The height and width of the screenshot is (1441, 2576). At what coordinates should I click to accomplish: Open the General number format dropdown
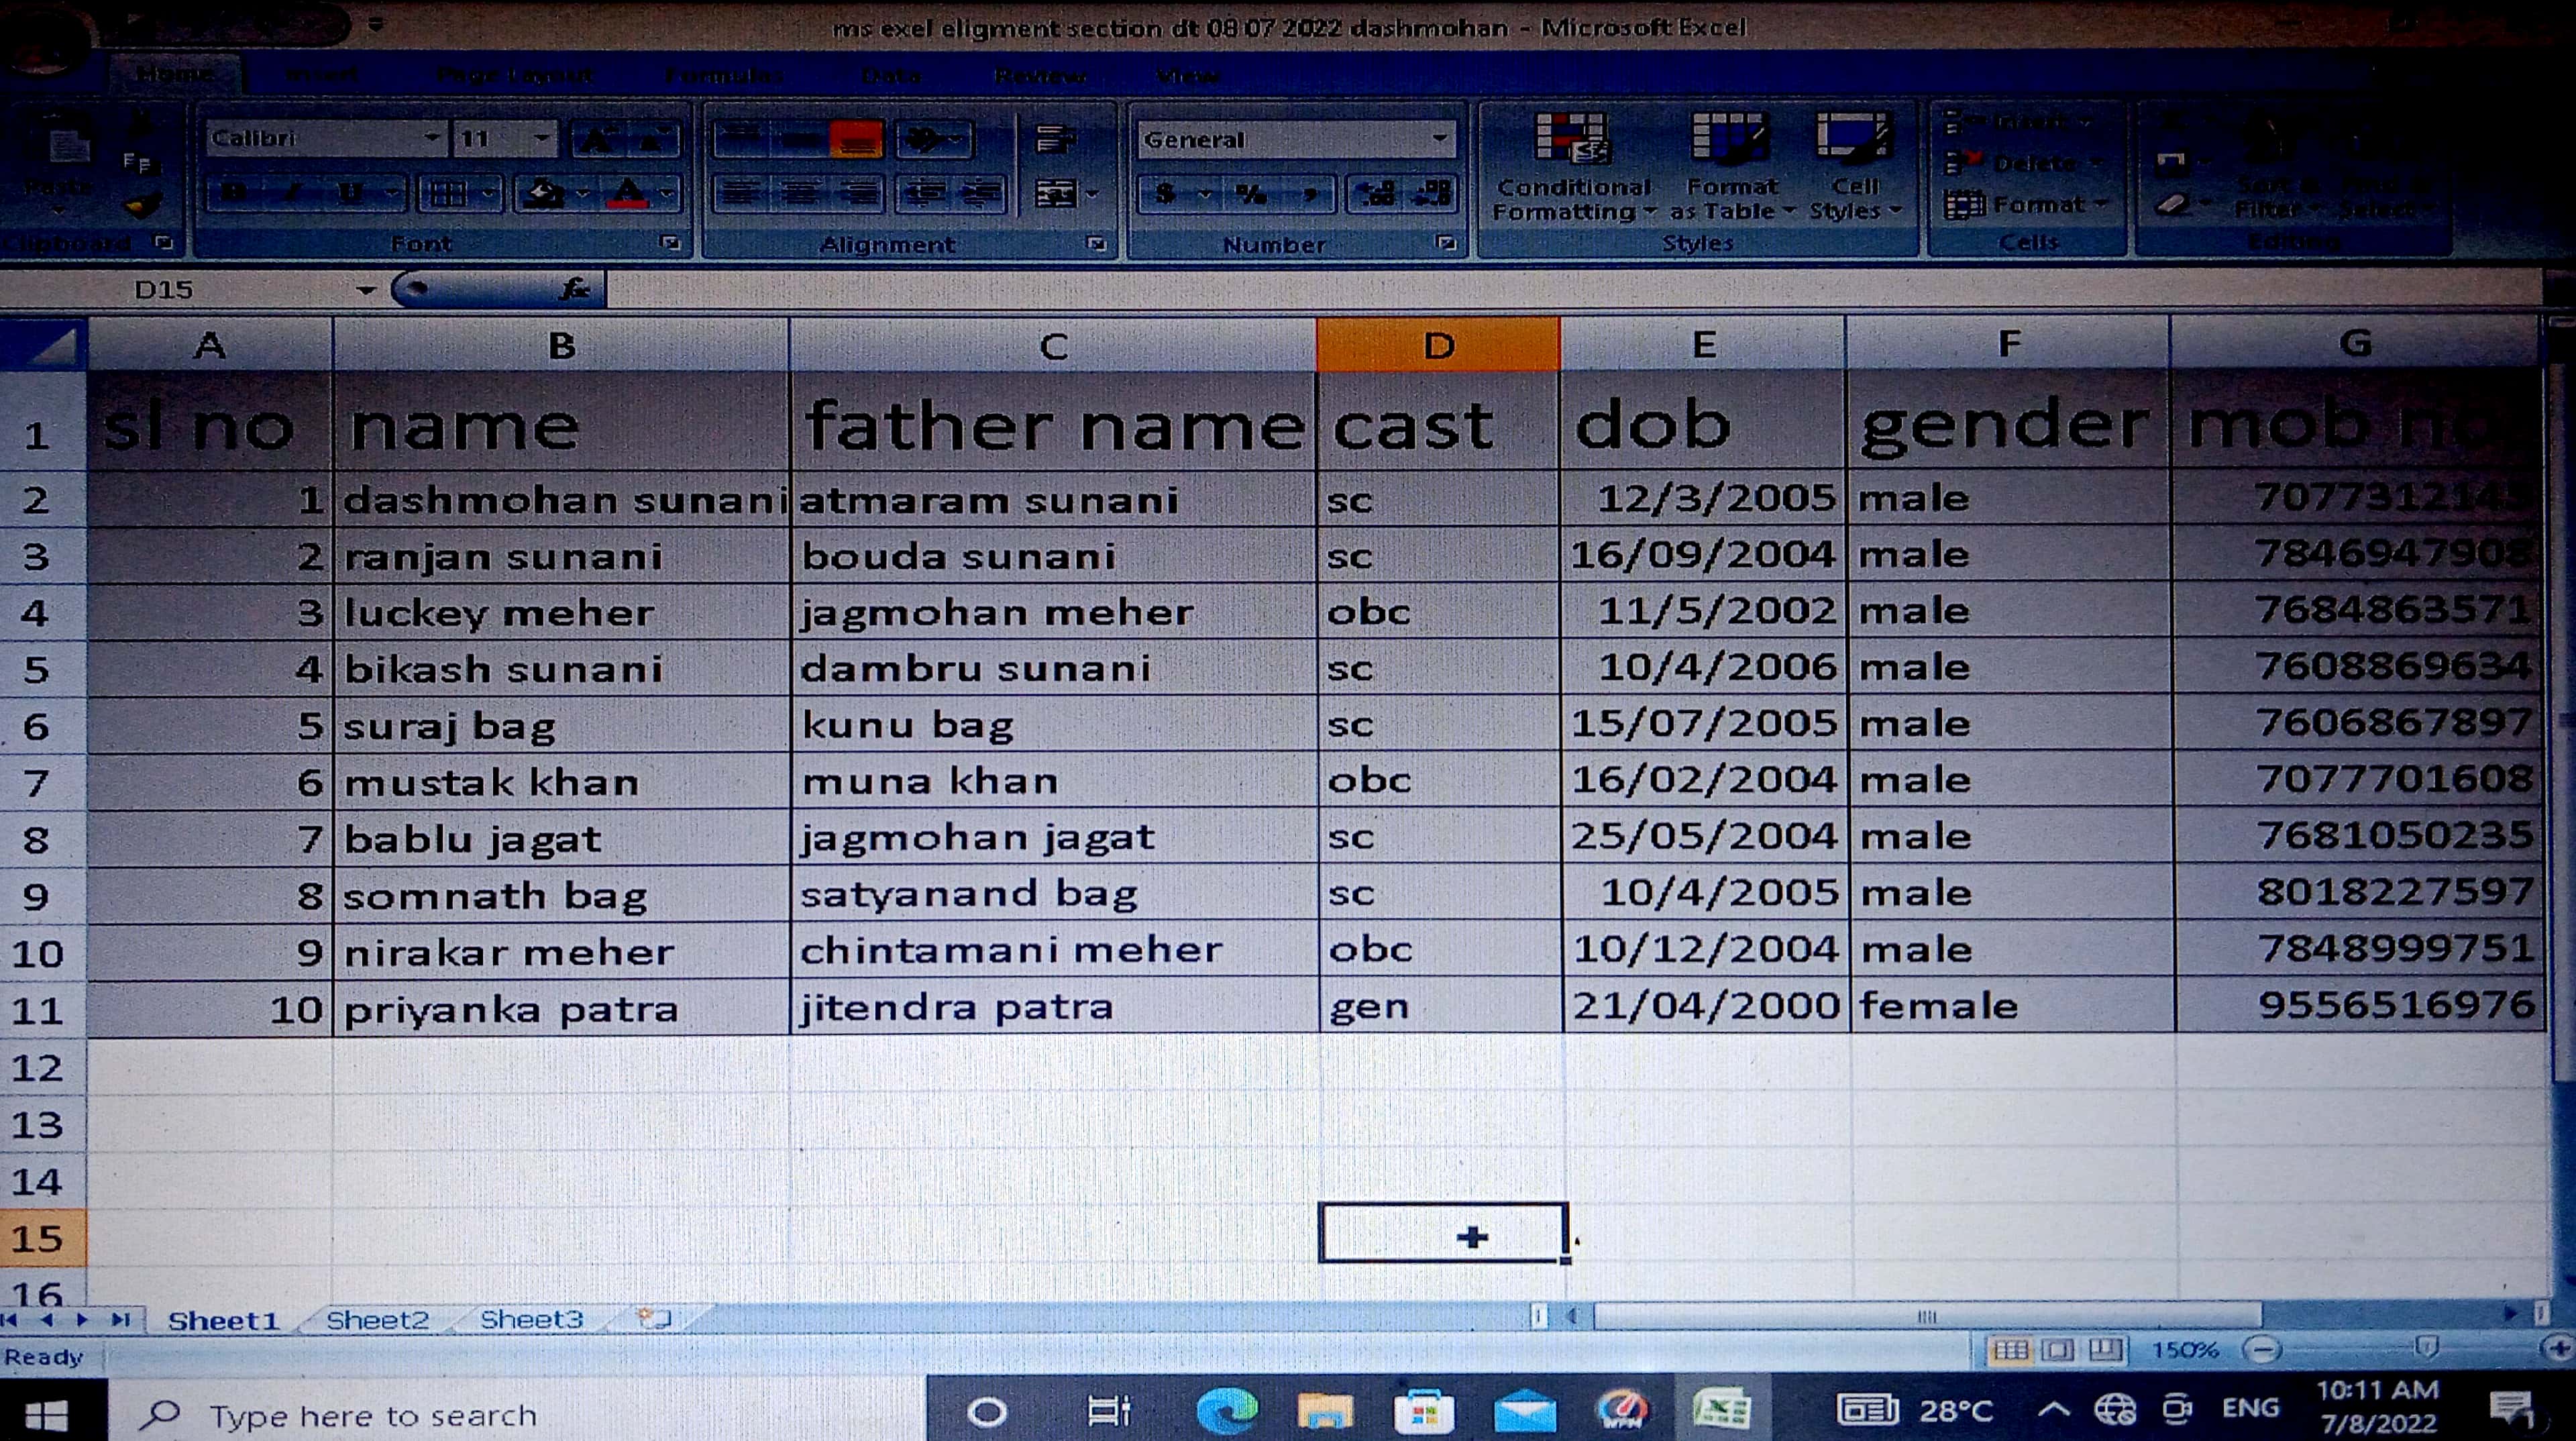click(x=1439, y=139)
